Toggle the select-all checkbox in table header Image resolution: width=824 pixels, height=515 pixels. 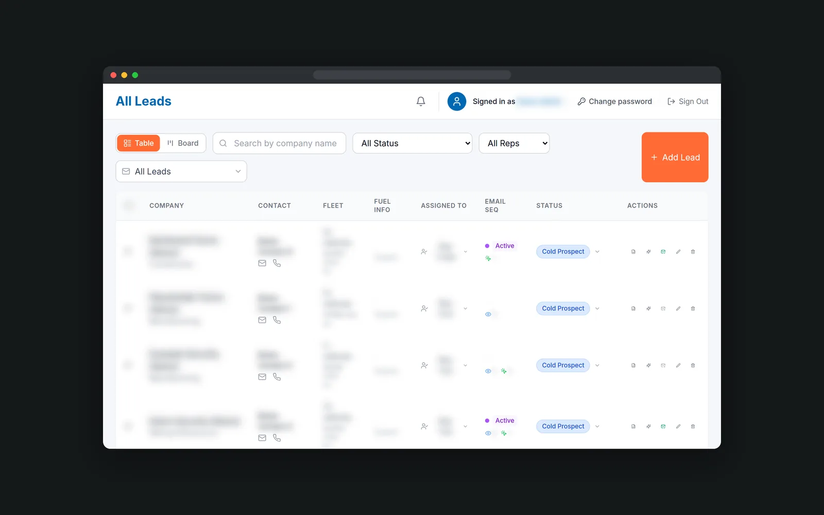(x=129, y=205)
